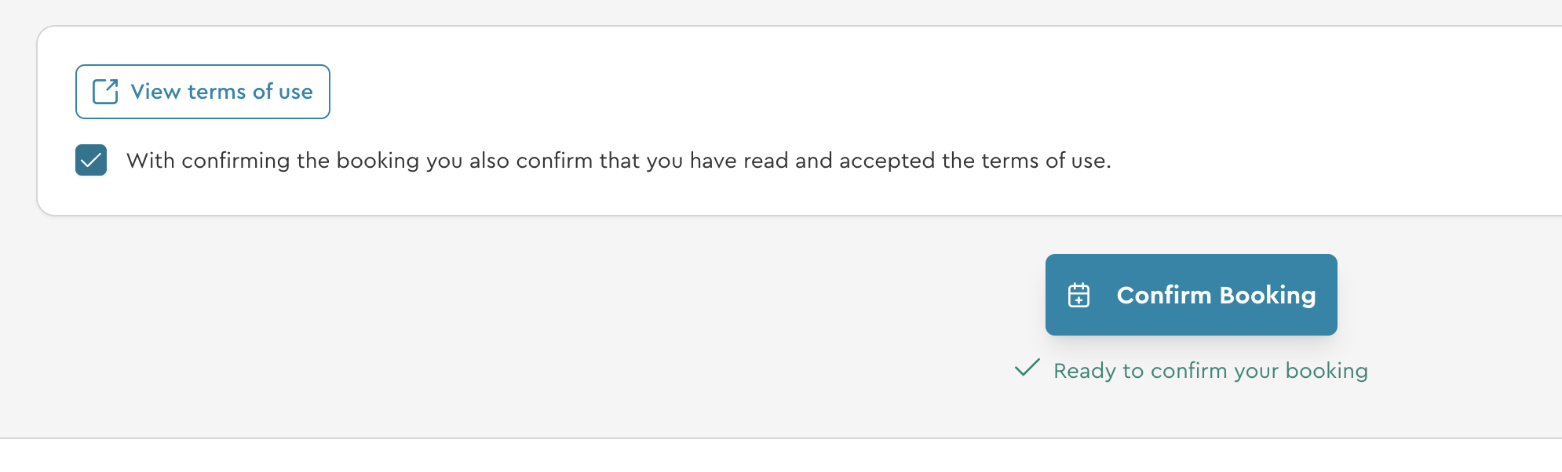1562x472 pixels.
Task: Toggle the checked box next to booking terms
Action: [x=91, y=161]
